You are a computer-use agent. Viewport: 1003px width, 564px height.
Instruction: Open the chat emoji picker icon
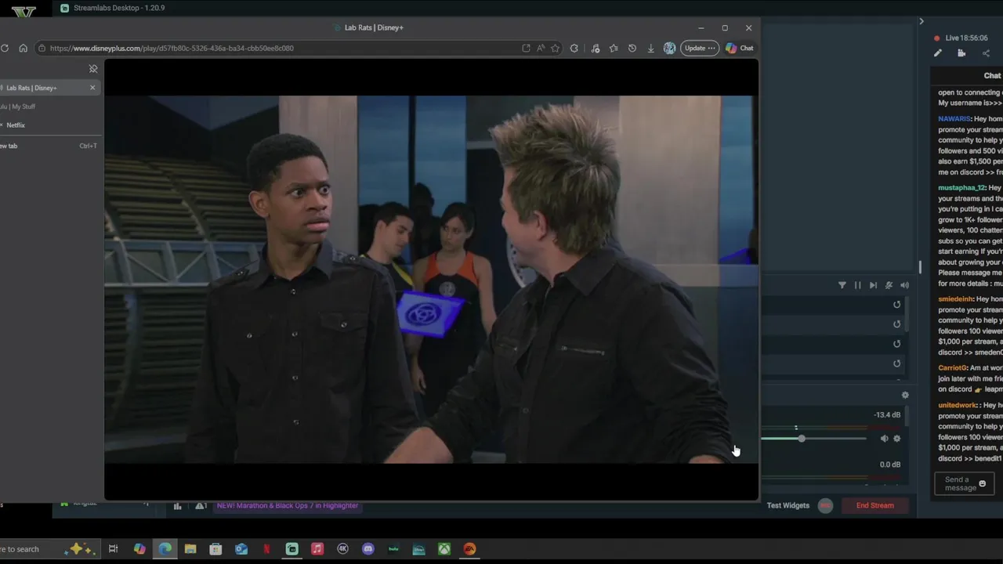[983, 484]
